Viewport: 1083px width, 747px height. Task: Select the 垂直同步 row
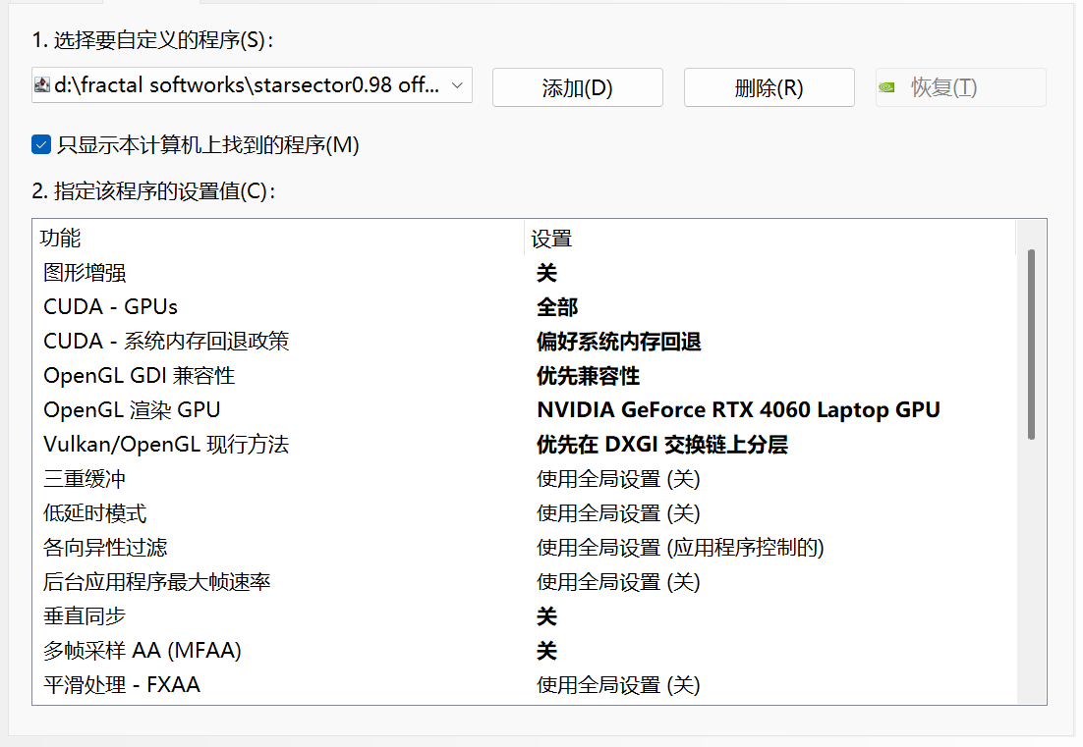[524, 616]
